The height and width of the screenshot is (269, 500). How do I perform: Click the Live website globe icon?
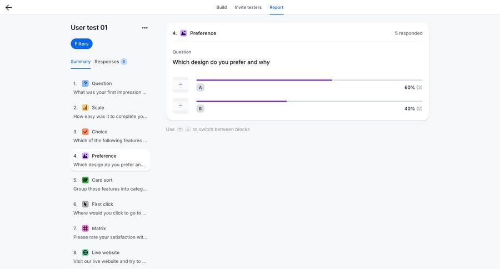click(85, 252)
